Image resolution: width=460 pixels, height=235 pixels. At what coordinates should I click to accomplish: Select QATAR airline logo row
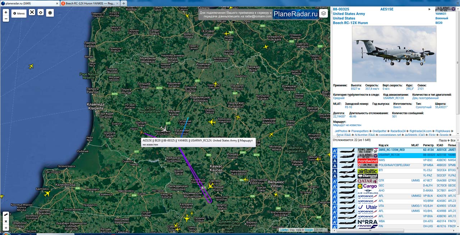click(368, 181)
